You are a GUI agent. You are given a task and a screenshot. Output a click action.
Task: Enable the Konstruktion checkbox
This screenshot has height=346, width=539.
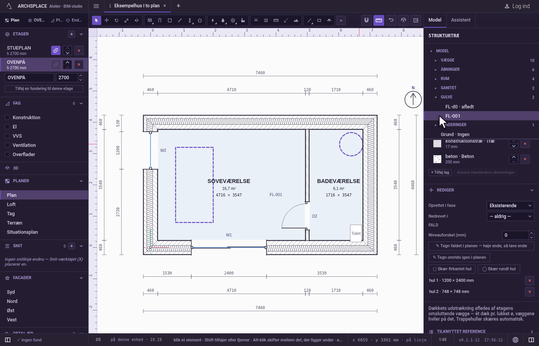(7, 118)
